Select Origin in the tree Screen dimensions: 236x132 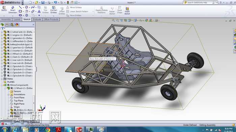pos(17,107)
